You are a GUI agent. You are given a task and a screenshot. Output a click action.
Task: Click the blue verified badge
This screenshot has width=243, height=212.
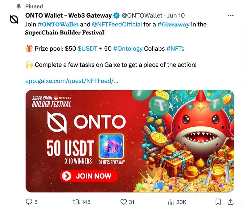116,16
